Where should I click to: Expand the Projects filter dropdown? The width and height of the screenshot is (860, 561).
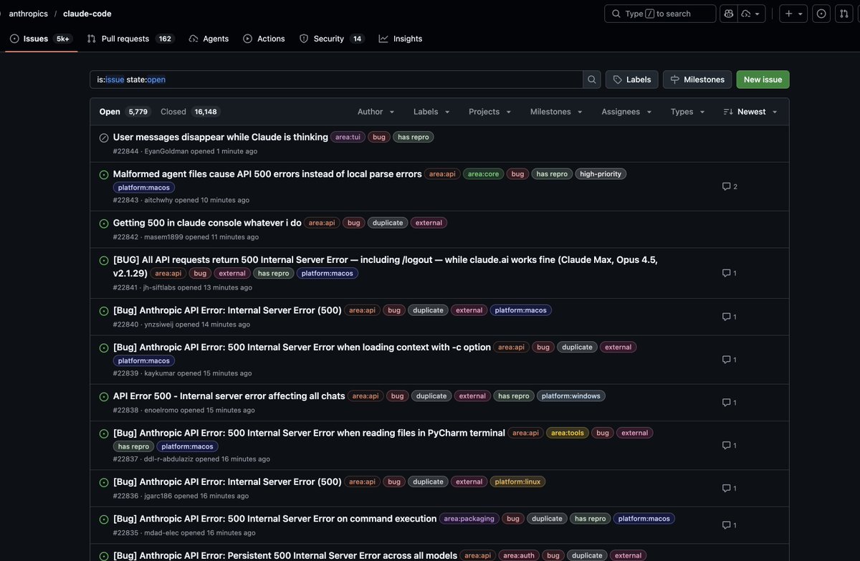tap(490, 112)
